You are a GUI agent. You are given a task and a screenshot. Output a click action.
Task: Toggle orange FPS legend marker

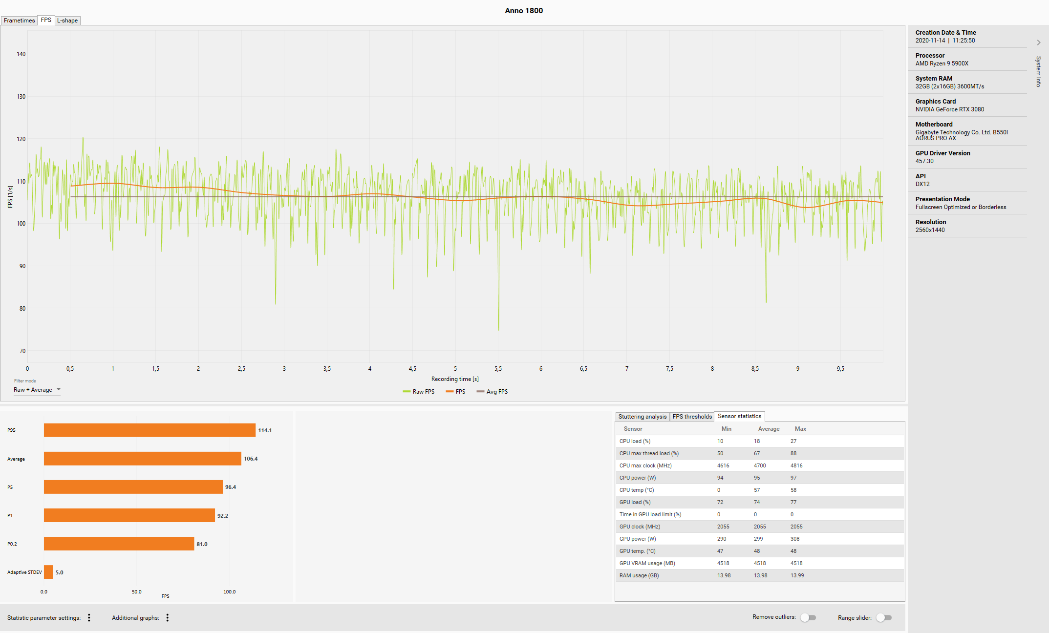450,392
